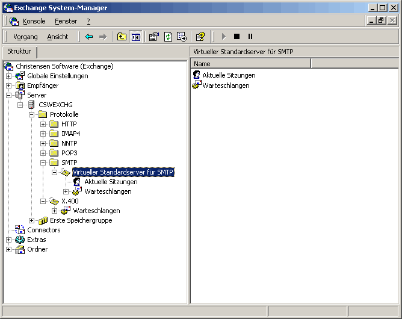Click the Export List toolbar icon
The width and height of the screenshot is (402, 319).
(x=182, y=37)
